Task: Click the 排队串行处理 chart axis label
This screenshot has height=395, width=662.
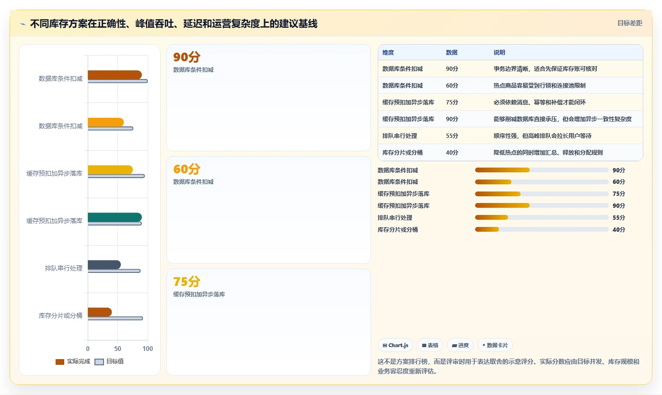Action: click(64, 269)
